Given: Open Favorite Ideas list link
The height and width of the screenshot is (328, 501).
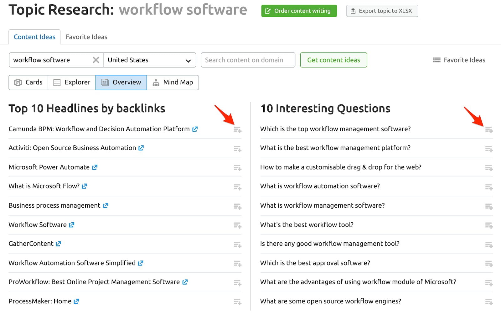Looking at the screenshot, I should (459, 60).
